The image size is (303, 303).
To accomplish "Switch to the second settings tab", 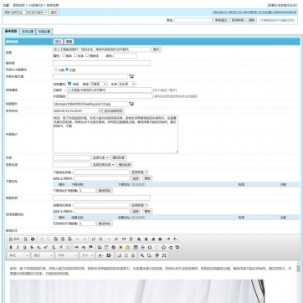I will [x=28, y=32].
